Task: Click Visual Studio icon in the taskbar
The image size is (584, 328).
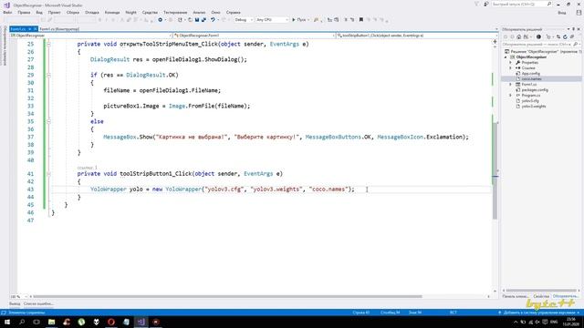Action: 141,322
